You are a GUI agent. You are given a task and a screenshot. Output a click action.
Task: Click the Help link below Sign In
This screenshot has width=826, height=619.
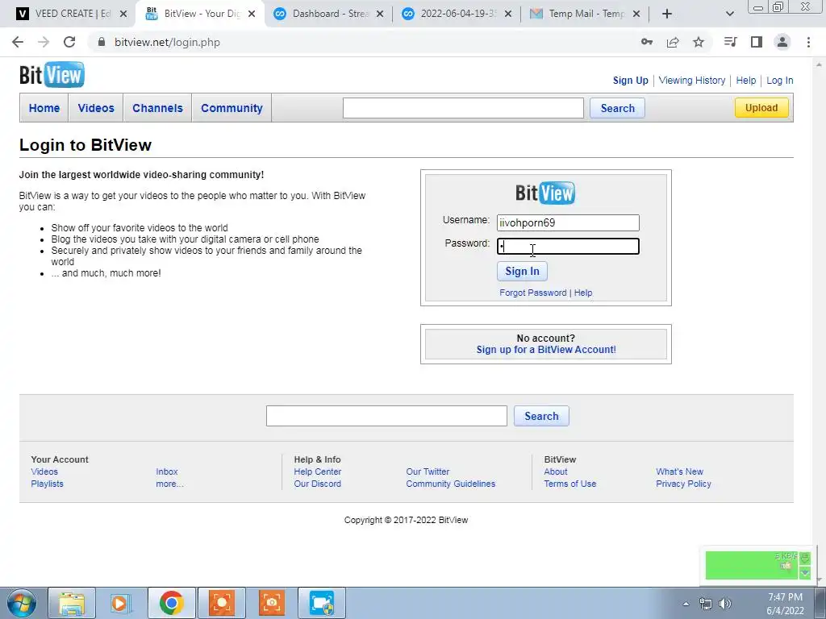(x=583, y=293)
